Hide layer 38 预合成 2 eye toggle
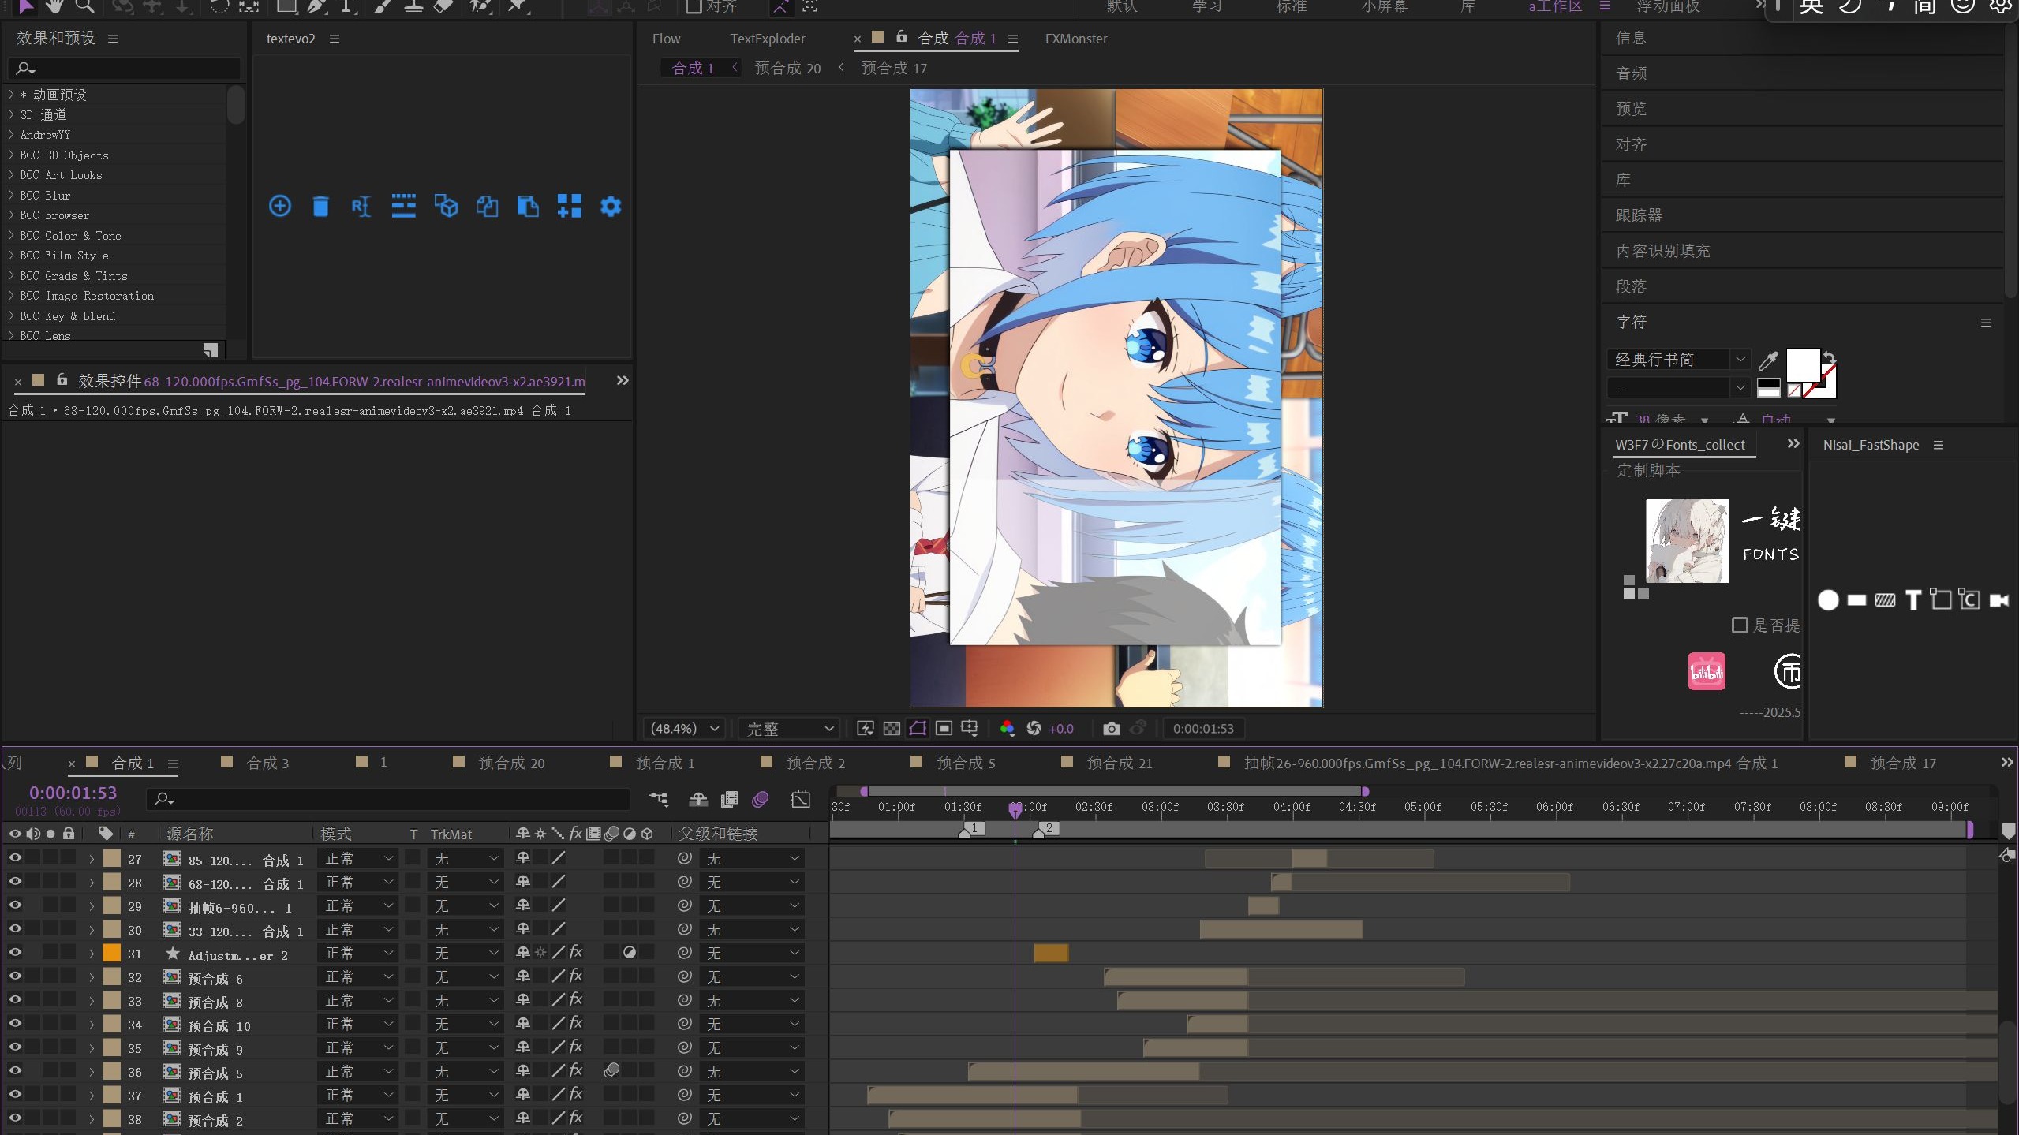 15,1118
